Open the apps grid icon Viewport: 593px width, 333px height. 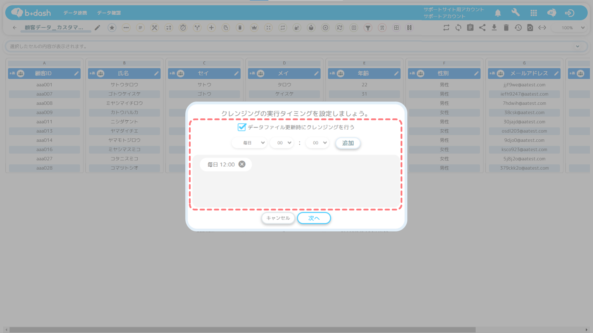point(534,13)
